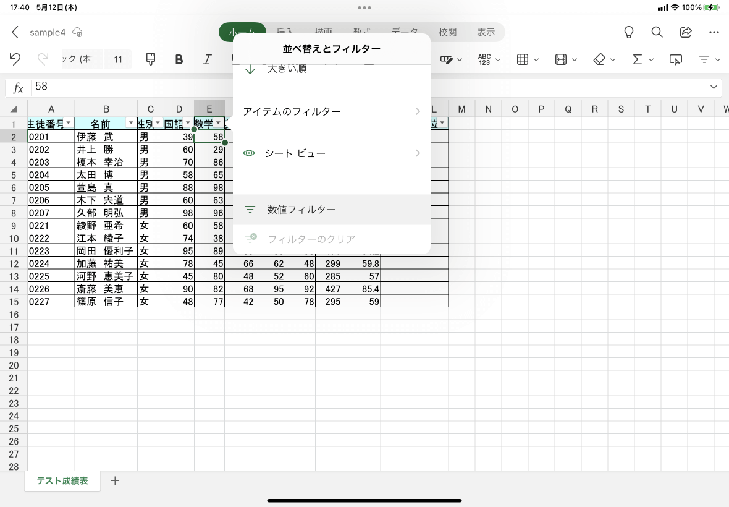Open filter dropdown on 性別 header
This screenshot has height=507, width=729.
[158, 123]
